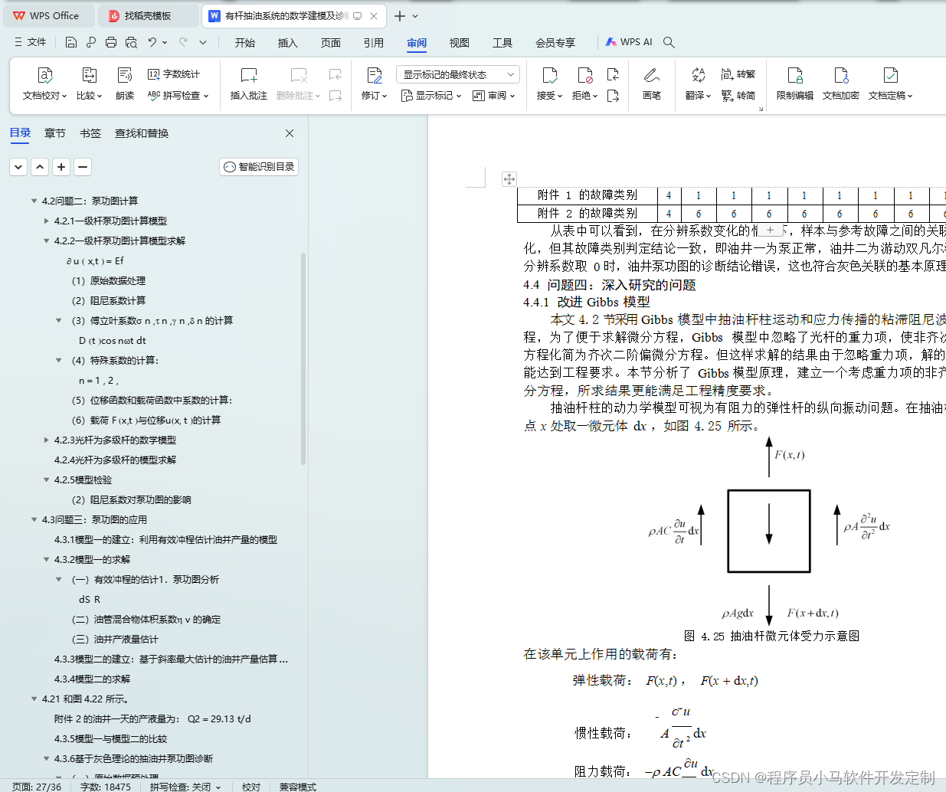Switch to the 书签 navigation pane tab
The image size is (946, 792).
click(x=90, y=133)
